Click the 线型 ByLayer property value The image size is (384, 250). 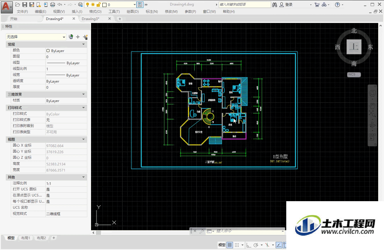pyautogui.click(x=66, y=63)
